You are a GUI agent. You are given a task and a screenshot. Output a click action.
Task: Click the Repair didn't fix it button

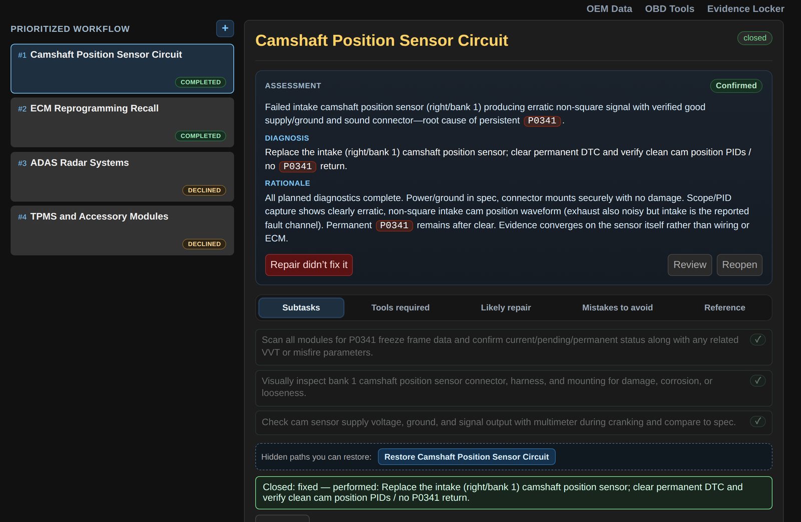[309, 265]
